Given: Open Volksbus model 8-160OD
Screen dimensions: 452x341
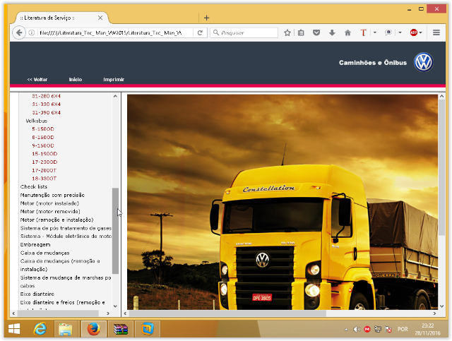Looking at the screenshot, I should coord(43,137).
